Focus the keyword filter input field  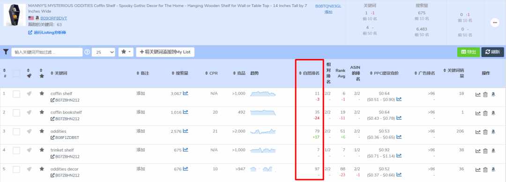[47, 52]
